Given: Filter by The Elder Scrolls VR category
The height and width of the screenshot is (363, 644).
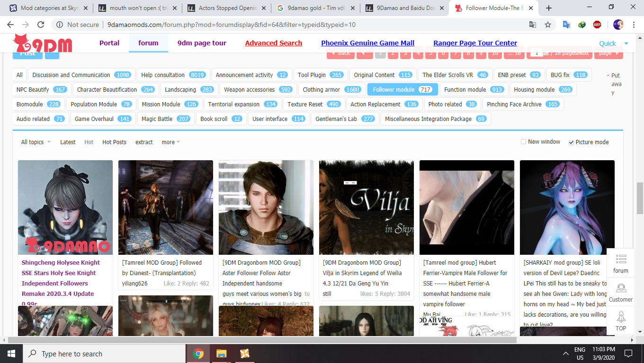Looking at the screenshot, I should tap(455, 75).
